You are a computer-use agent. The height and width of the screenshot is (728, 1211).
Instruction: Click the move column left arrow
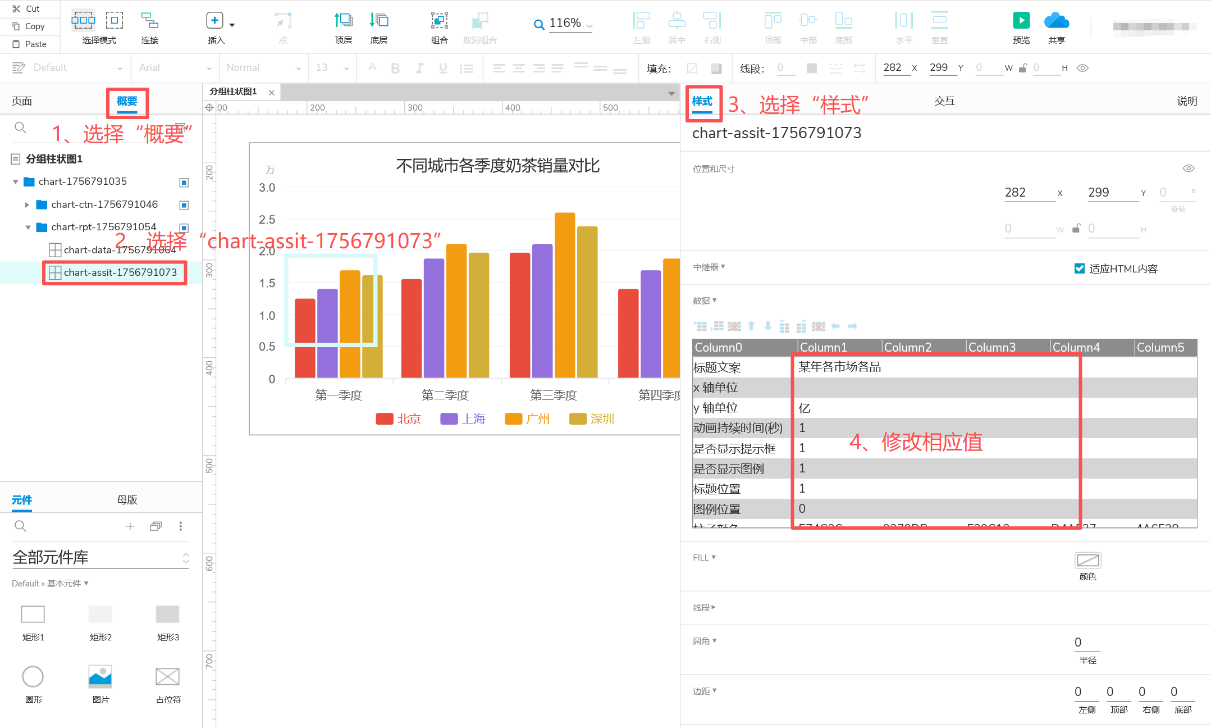coord(835,326)
